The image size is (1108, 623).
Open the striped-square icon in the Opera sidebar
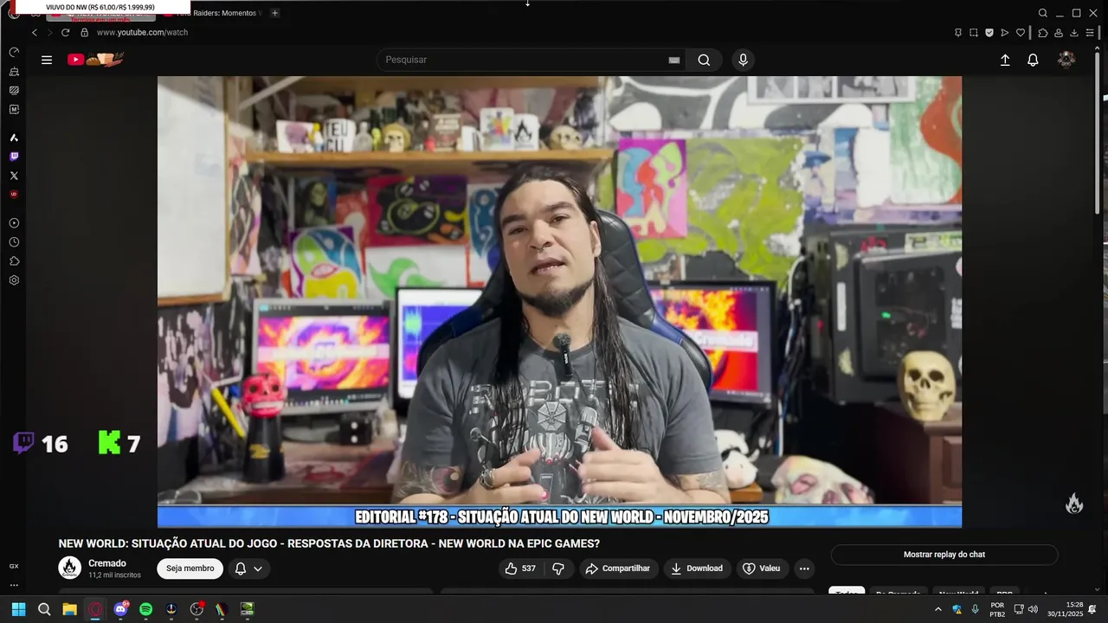14,90
